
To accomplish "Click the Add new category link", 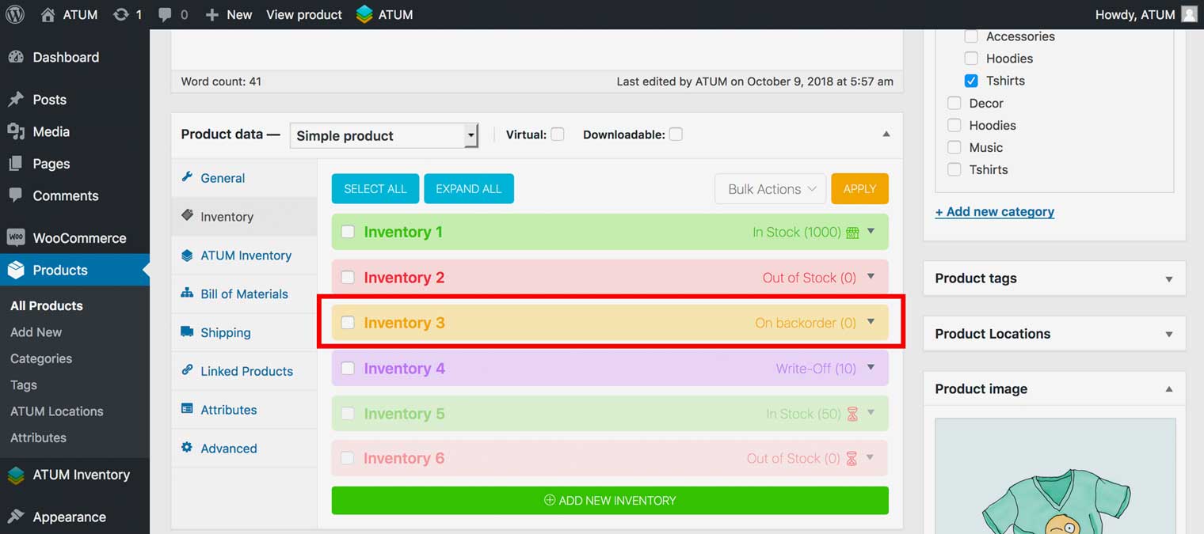I will 994,211.
